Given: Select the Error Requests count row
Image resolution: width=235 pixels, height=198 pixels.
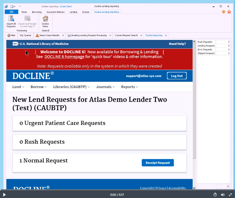Looking at the screenshot, I should click(x=213, y=50).
